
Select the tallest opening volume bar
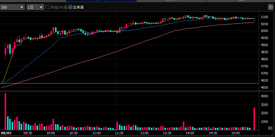click(x=6, y=111)
